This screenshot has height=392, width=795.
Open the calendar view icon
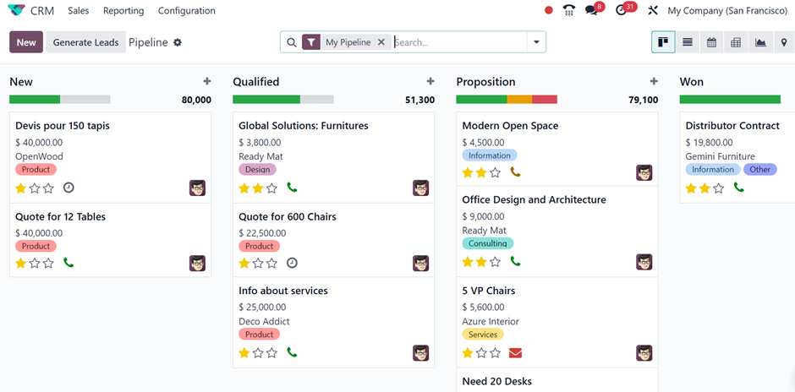tap(712, 42)
